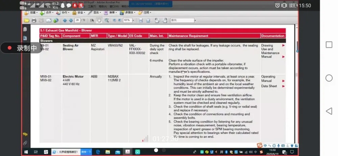The height and width of the screenshot is (156, 338).
Task: Open the 北京疫情高峰 browser taskbar tab
Action: [x=66, y=152]
